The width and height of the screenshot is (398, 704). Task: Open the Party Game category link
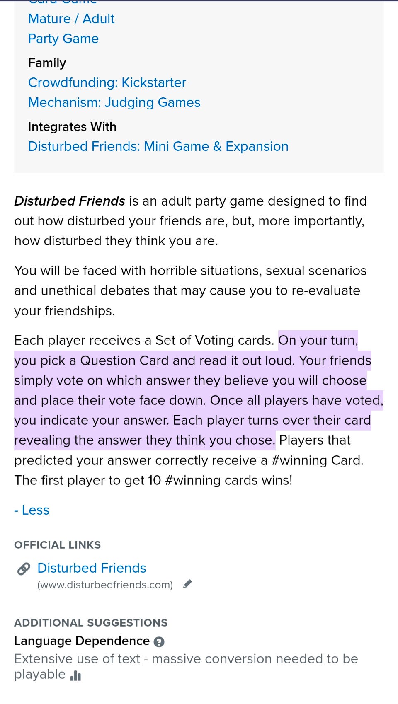click(x=63, y=39)
